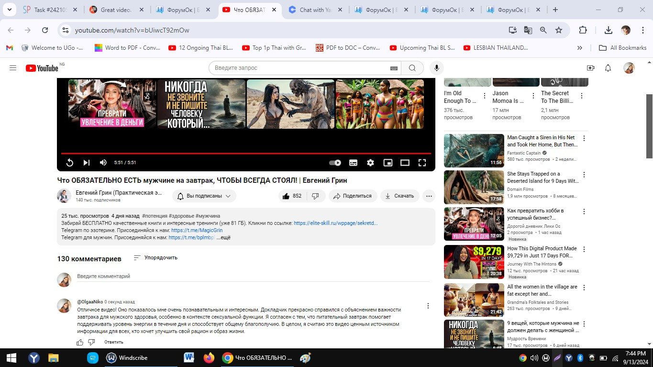Open Chrome's zoom magnifier icon

point(543,30)
